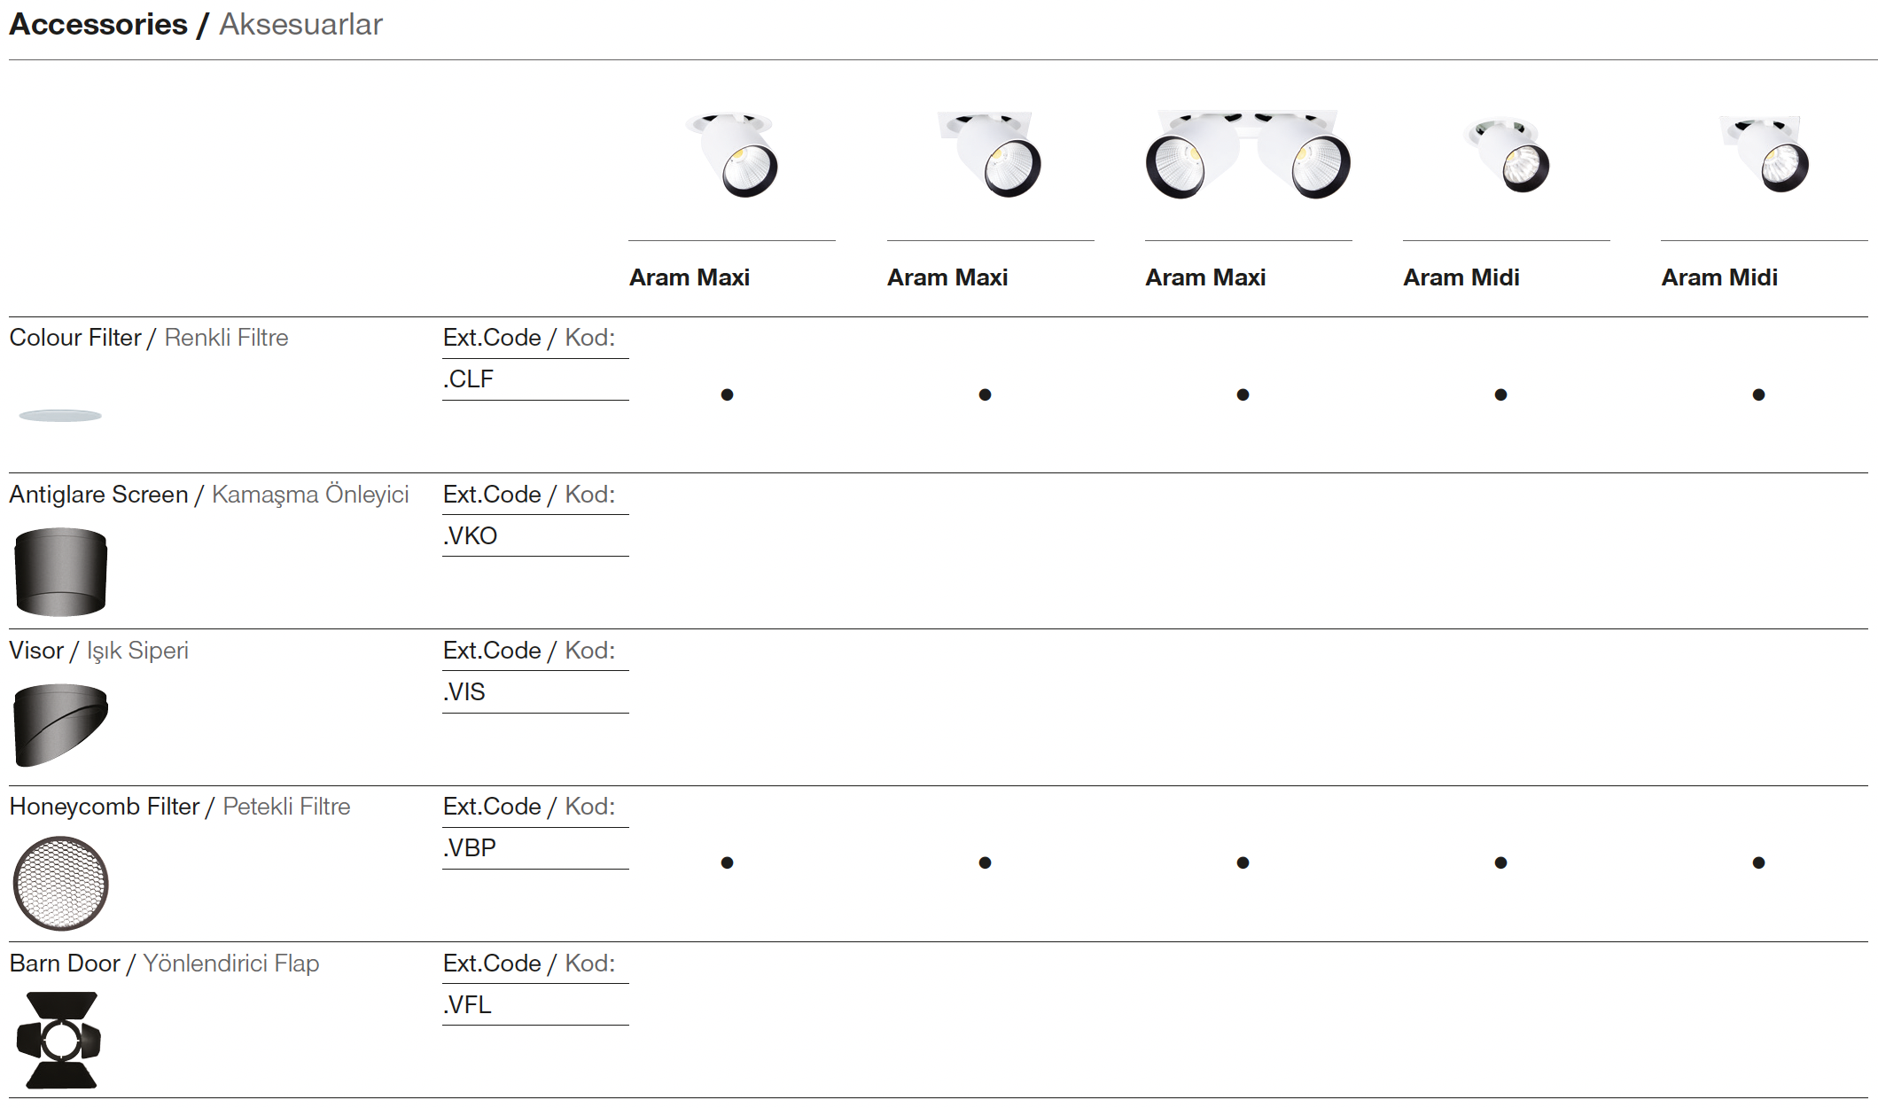Click the .VBP extension code
Image resolution: width=1878 pixels, height=1108 pixels.
pos(470,848)
